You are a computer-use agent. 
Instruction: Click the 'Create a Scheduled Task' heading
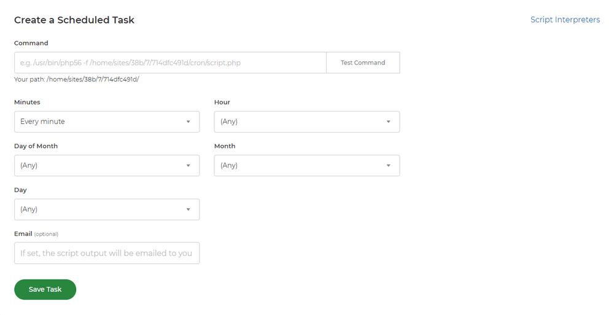(x=74, y=20)
